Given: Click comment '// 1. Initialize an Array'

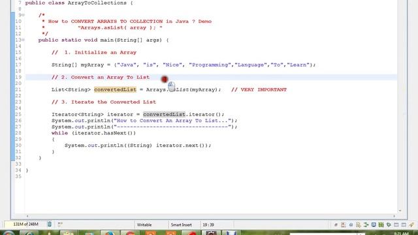Looking at the screenshot, I should tap(94, 52).
